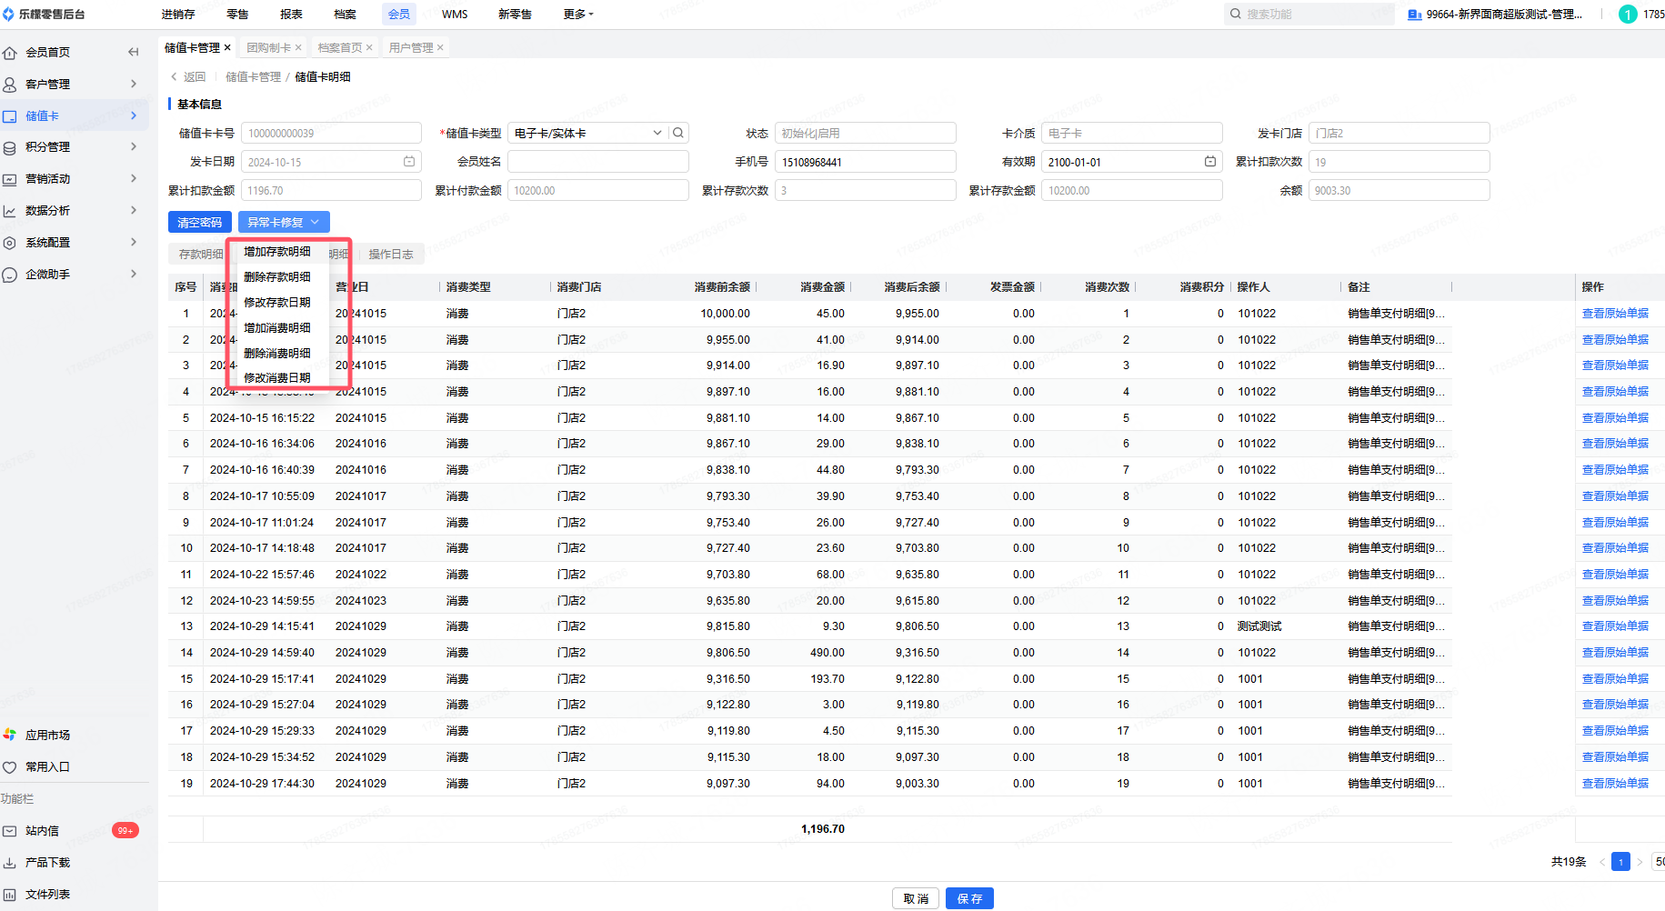Click the 清空密码 button

[200, 222]
